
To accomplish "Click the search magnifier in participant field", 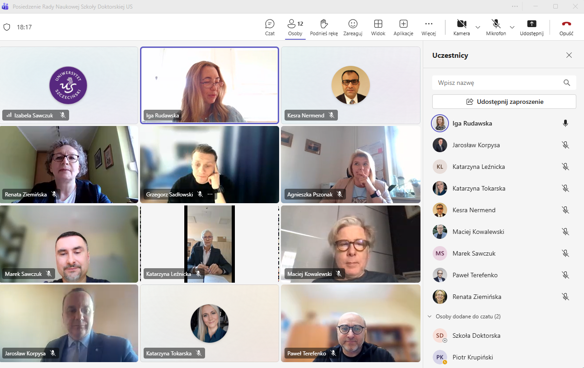I will point(567,83).
